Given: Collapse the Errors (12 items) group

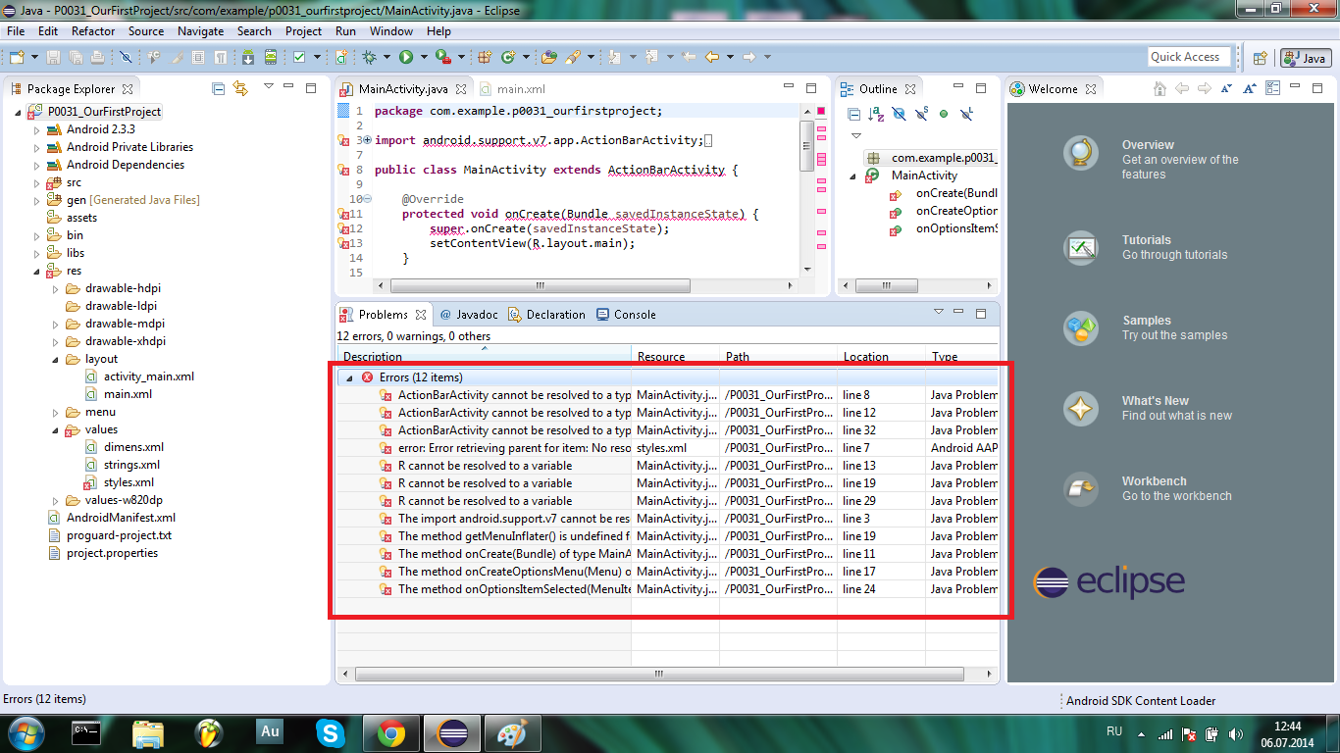Looking at the screenshot, I should [x=348, y=377].
